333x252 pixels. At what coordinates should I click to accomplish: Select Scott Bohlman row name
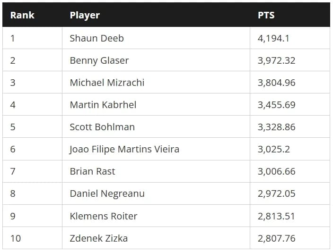[102, 127]
